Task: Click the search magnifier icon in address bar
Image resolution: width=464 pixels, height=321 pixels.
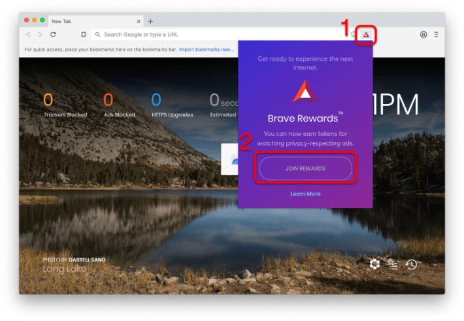Action: tap(97, 35)
